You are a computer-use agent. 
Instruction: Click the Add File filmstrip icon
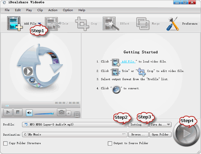(x=15, y=23)
